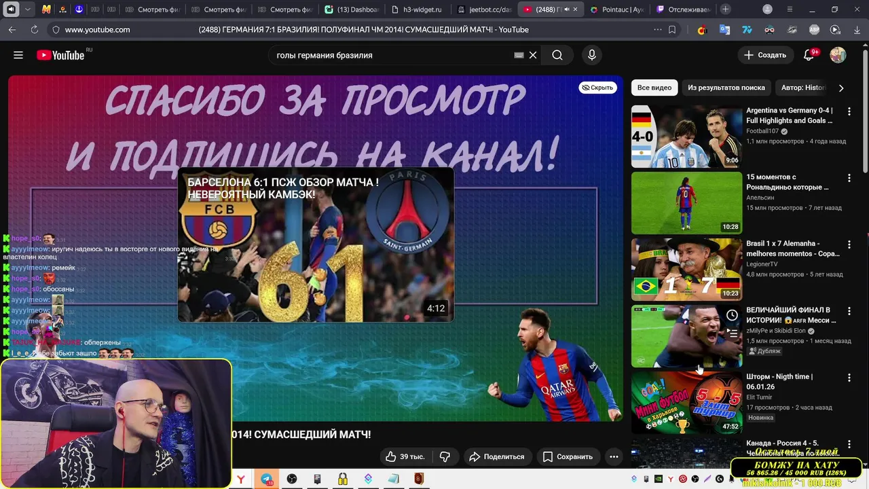Open the YouTube guide hamburger menu
This screenshot has width=869, height=489.
(x=18, y=55)
